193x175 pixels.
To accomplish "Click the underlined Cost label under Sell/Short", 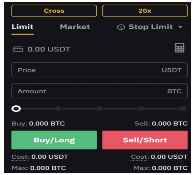I will tap(140, 157).
